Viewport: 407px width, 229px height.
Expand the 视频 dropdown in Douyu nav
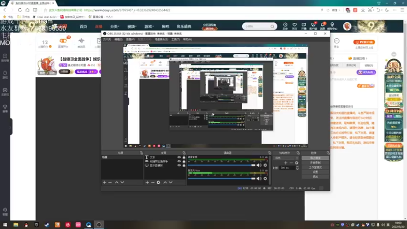tap(132, 26)
